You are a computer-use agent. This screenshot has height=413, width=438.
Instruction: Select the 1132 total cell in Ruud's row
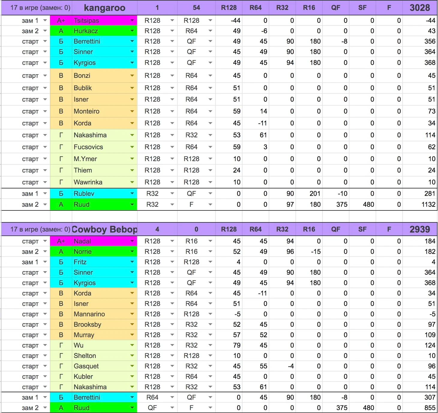[x=419, y=205]
